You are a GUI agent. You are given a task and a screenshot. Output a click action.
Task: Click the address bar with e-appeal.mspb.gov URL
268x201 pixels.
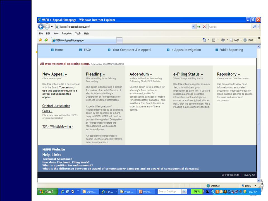coord(124,27)
